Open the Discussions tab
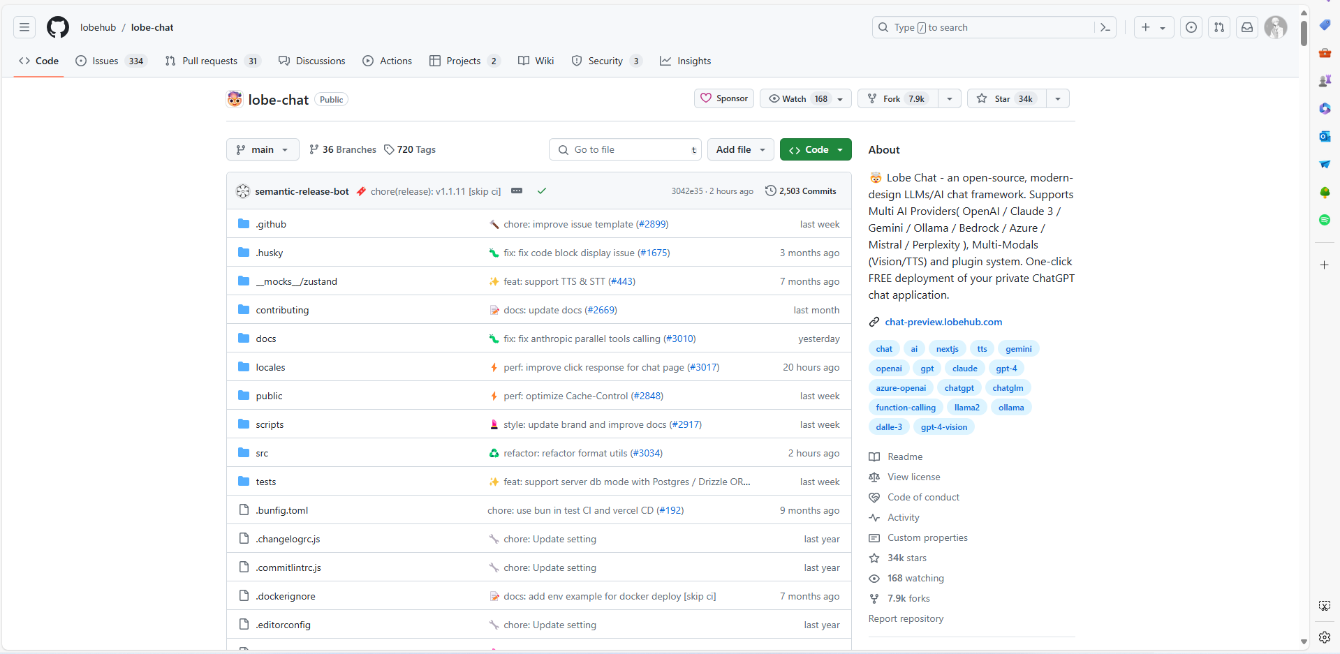 [311, 61]
